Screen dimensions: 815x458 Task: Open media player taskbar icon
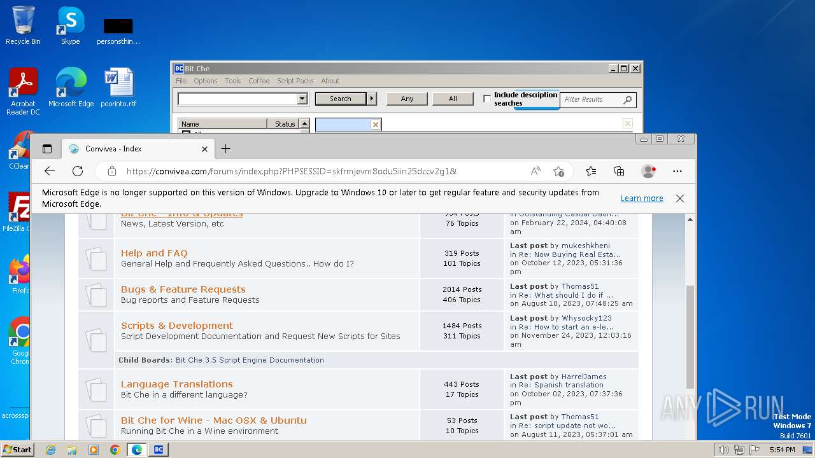94,450
